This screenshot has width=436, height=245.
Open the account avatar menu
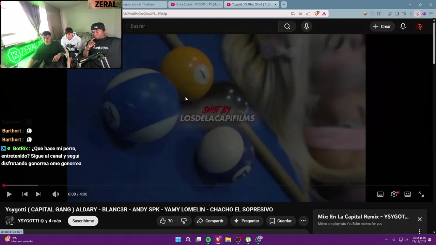420,26
